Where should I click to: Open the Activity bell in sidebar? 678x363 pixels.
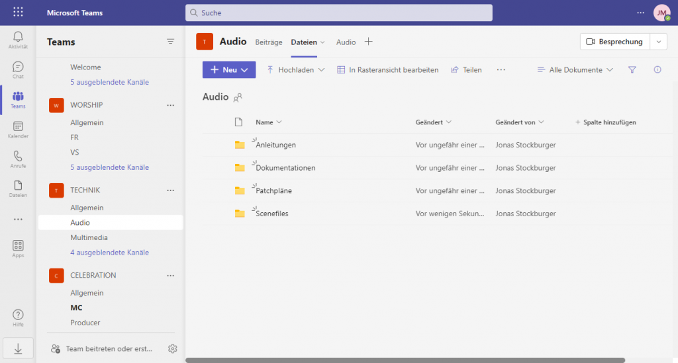(x=18, y=39)
